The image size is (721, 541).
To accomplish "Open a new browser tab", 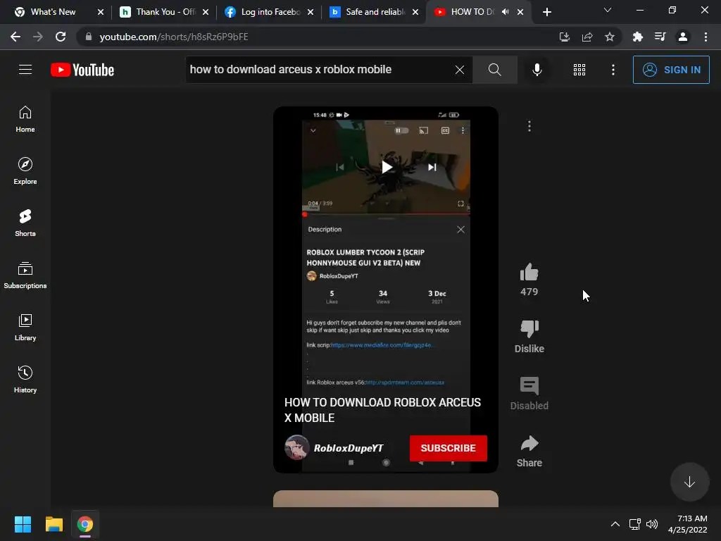I will pyautogui.click(x=546, y=12).
